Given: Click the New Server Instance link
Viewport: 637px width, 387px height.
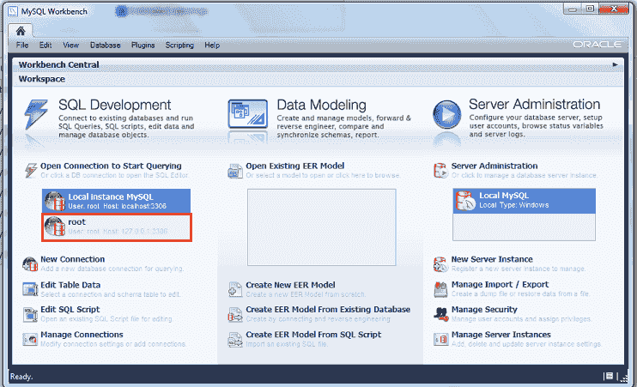Looking at the screenshot, I should click(492, 259).
